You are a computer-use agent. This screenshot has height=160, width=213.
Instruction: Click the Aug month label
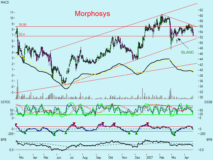85,158
